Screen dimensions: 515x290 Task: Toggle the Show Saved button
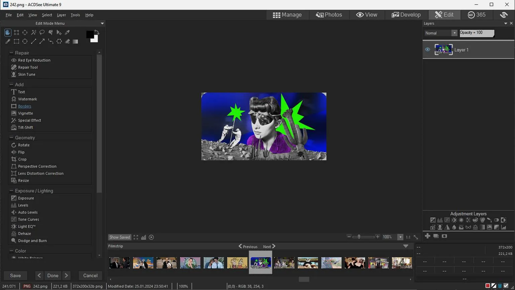pyautogui.click(x=119, y=237)
